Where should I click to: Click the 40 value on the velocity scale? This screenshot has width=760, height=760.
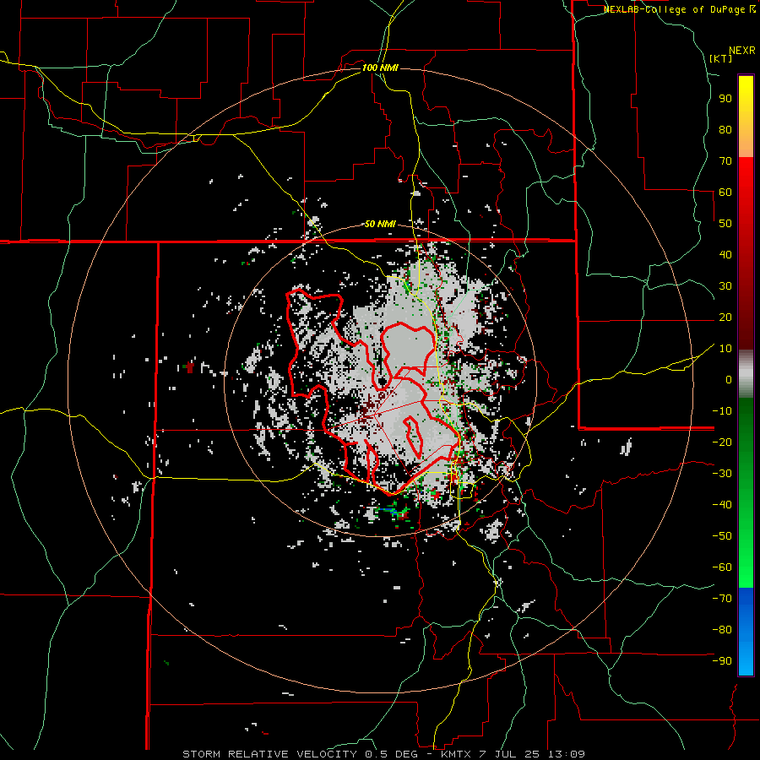point(725,255)
